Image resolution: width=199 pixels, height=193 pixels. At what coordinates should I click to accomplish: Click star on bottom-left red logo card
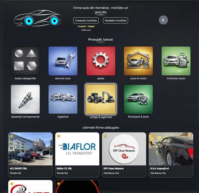(x=12, y=184)
